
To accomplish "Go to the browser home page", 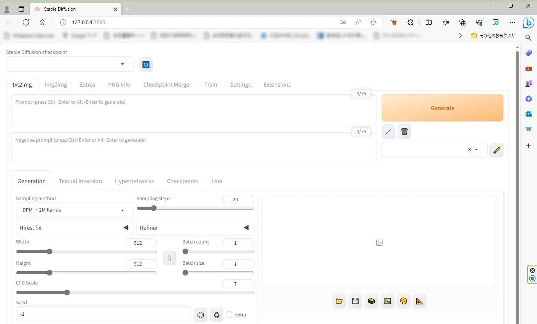I will click(x=43, y=22).
